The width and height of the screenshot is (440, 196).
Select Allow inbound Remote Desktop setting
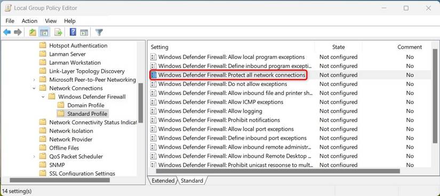235,156
